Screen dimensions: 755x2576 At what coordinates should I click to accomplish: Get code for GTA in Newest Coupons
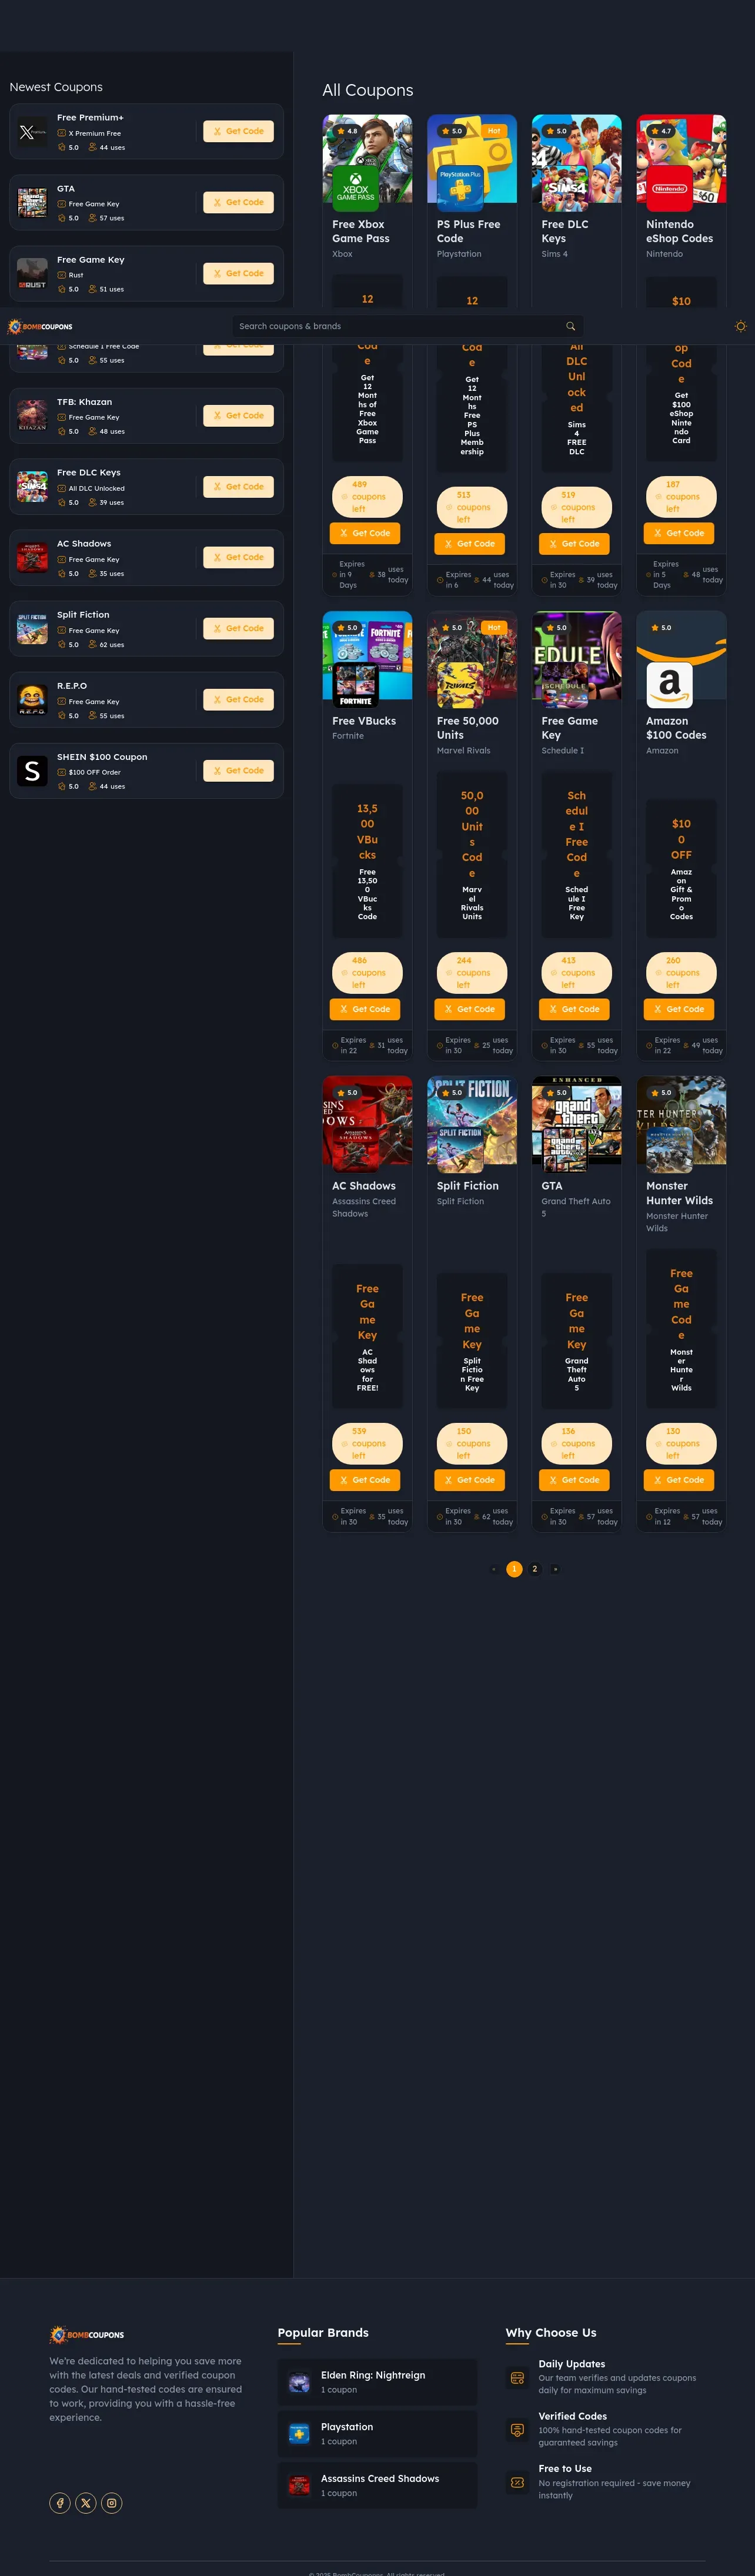(x=238, y=202)
